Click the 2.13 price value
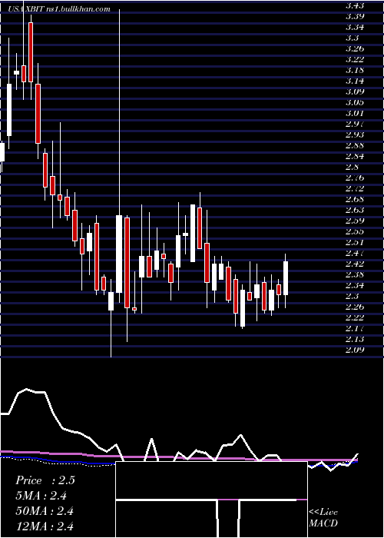 click(x=355, y=340)
